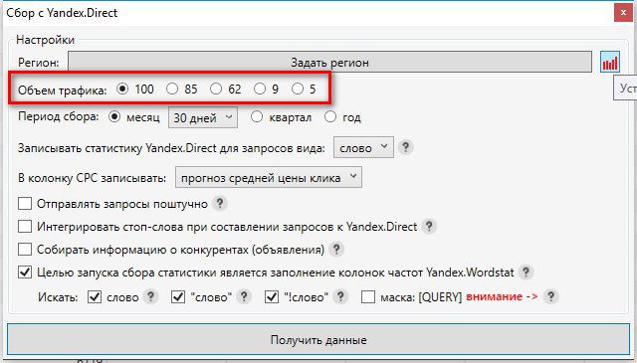
Task: Open help for 'Отправлять запросы поштучно'
Action: pos(219,204)
